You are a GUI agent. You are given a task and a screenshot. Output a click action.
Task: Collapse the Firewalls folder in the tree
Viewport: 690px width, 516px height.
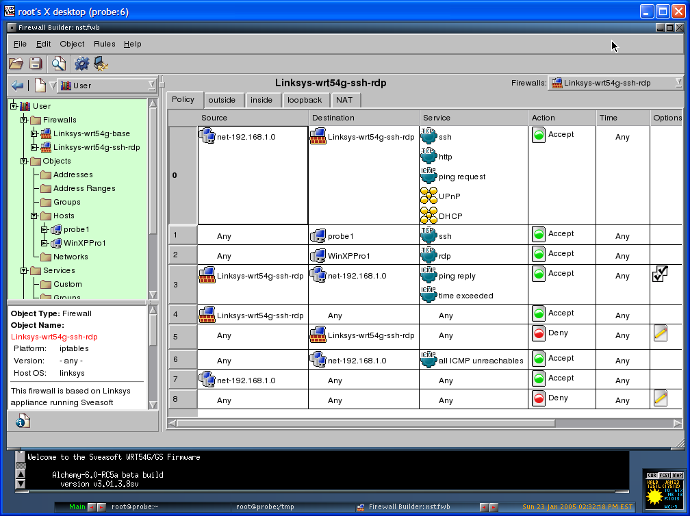(24, 120)
